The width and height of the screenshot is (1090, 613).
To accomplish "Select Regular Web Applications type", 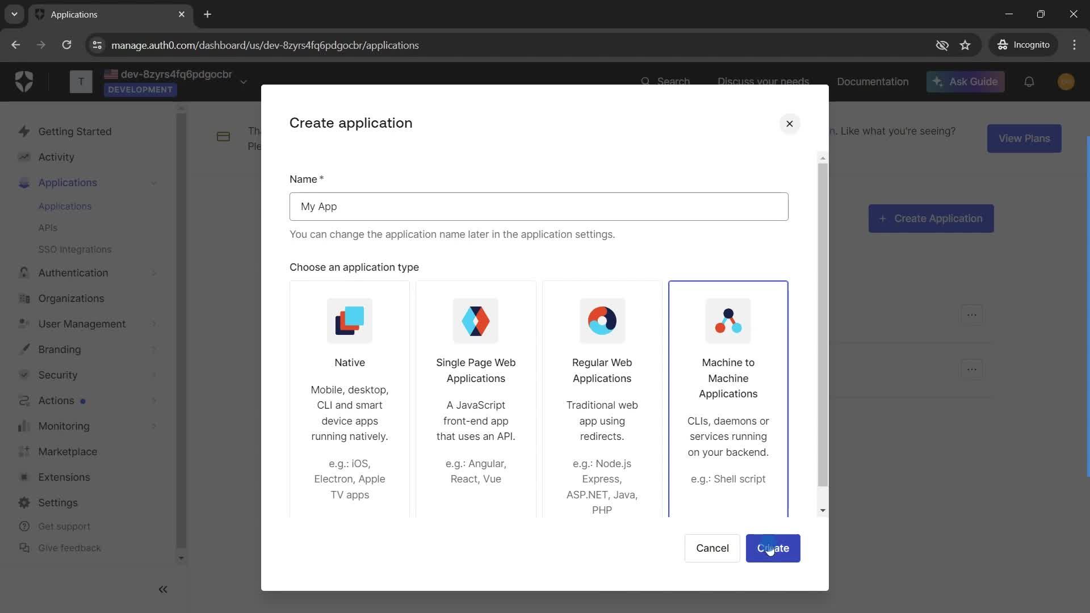I will tap(602, 399).
